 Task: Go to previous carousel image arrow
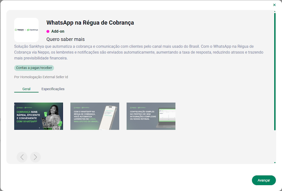click(x=22, y=157)
